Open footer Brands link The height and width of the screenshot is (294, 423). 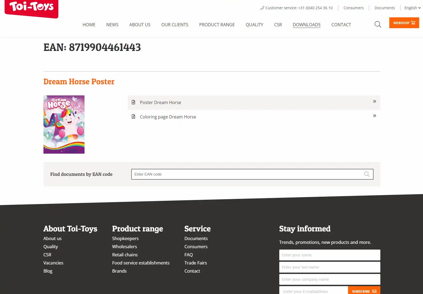pos(119,271)
